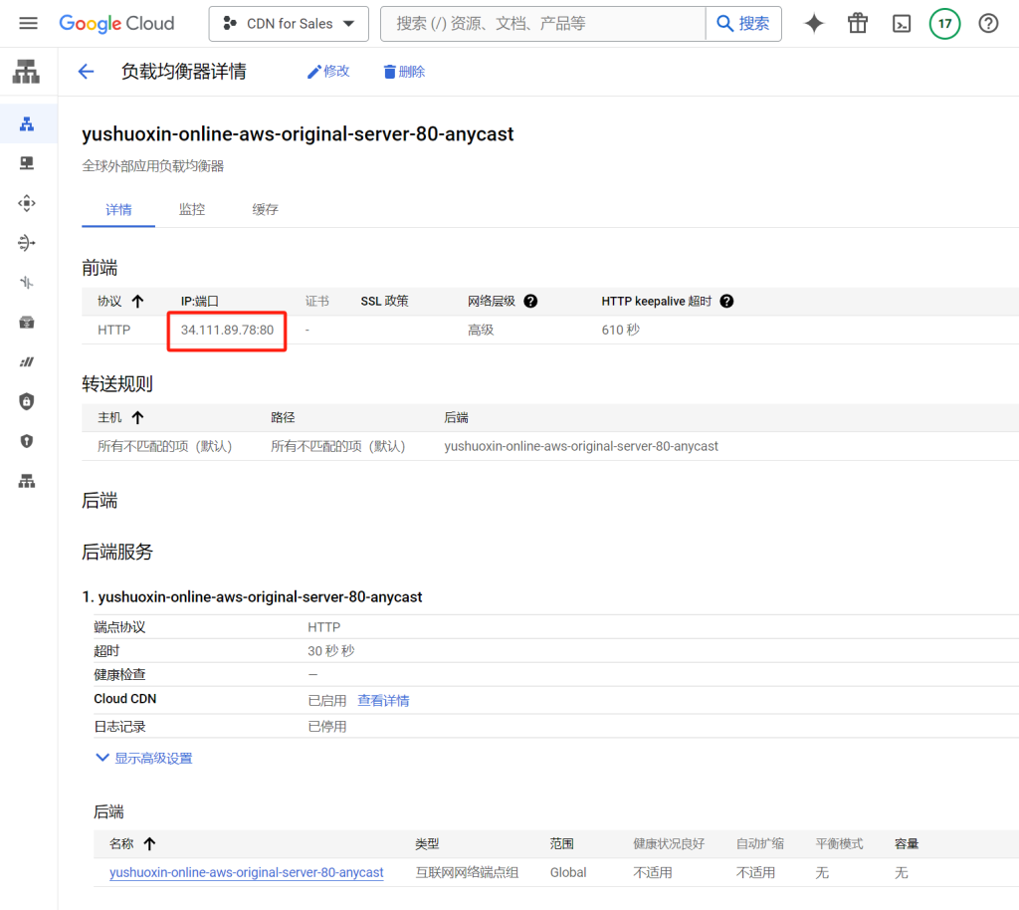1019x910 pixels.
Task: Sort backend table by 名称 column arrow
Action: (149, 844)
